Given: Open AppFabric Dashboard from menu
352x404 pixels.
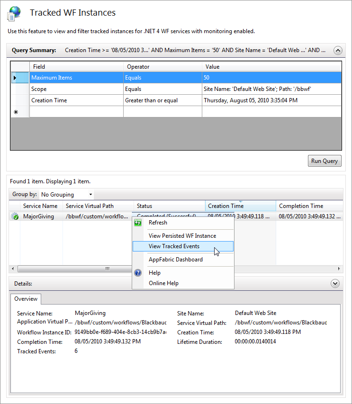Looking at the screenshot, I should pos(175,260).
